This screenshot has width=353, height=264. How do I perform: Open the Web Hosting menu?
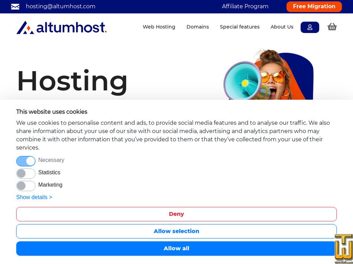[159, 27]
